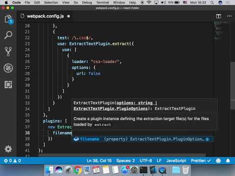The width and height of the screenshot is (235, 176).
Task: Place cursor on "css-loader" string
Action: click(x=105, y=62)
